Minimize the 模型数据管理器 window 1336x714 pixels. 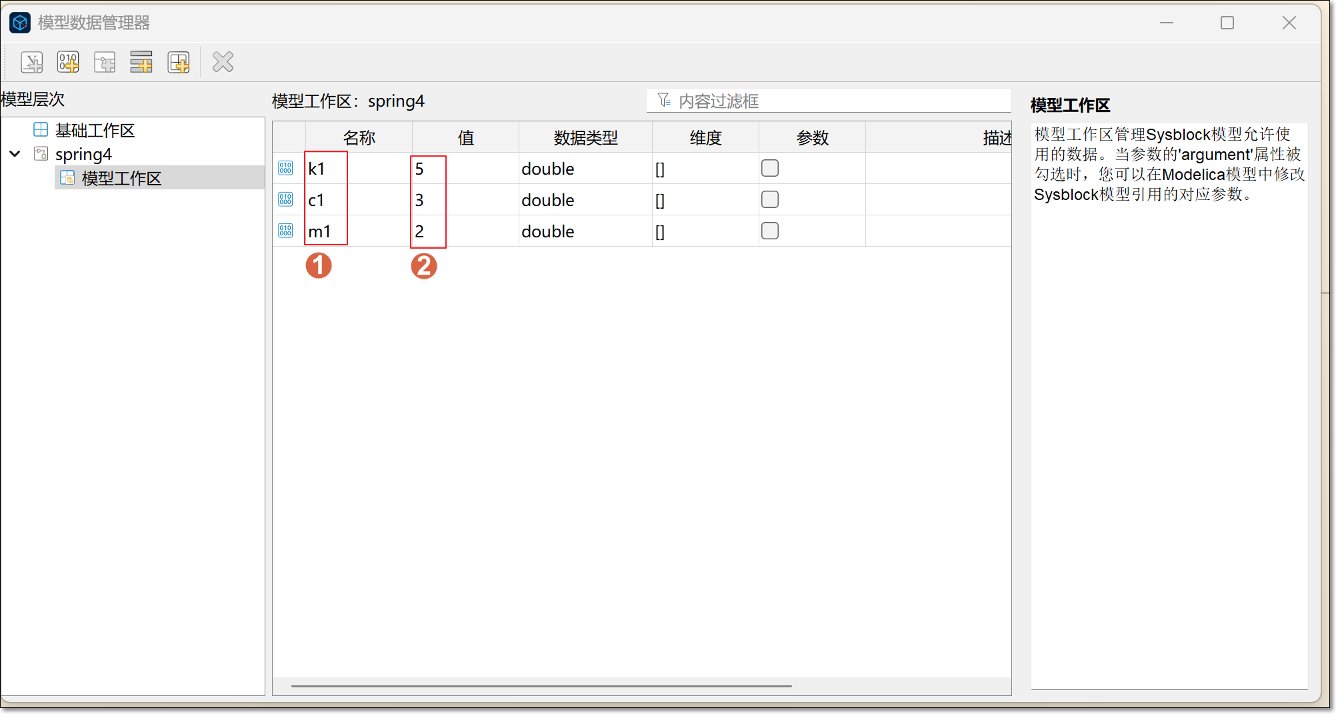(1167, 23)
